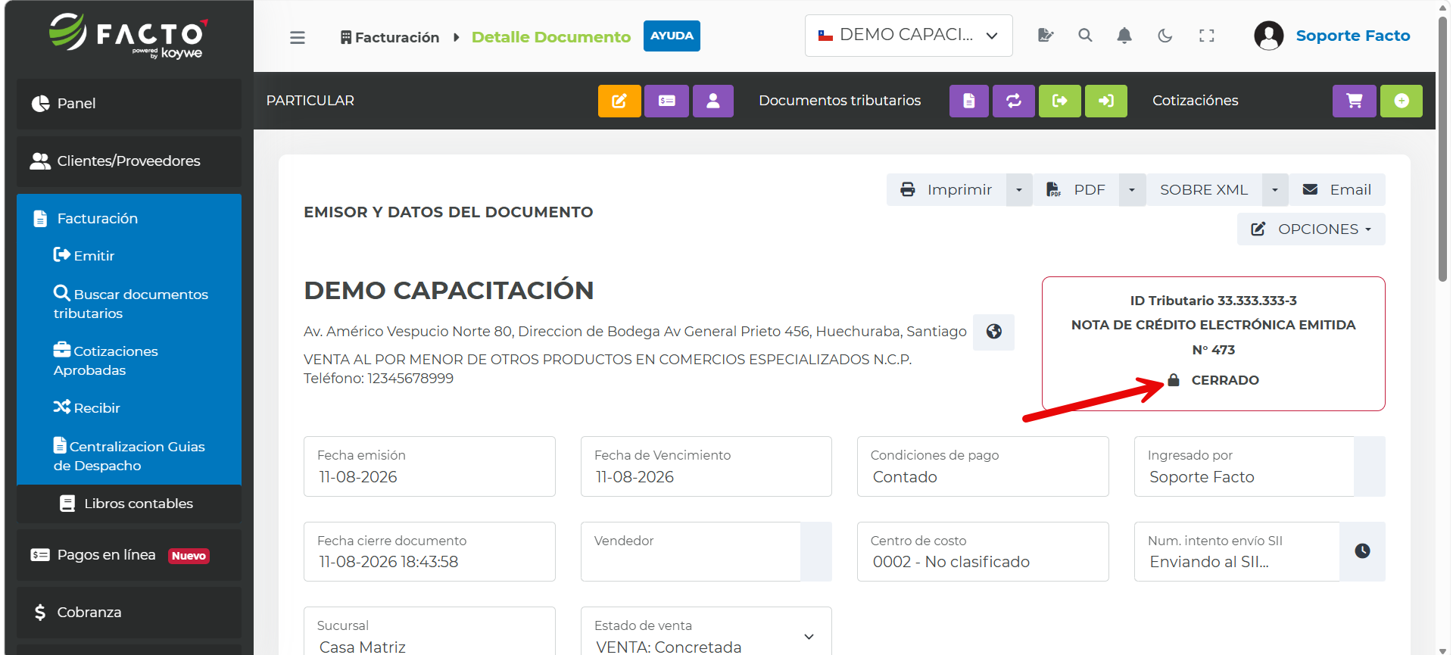Click the Fecha cierre documento field
The image size is (1453, 655).
click(x=429, y=551)
